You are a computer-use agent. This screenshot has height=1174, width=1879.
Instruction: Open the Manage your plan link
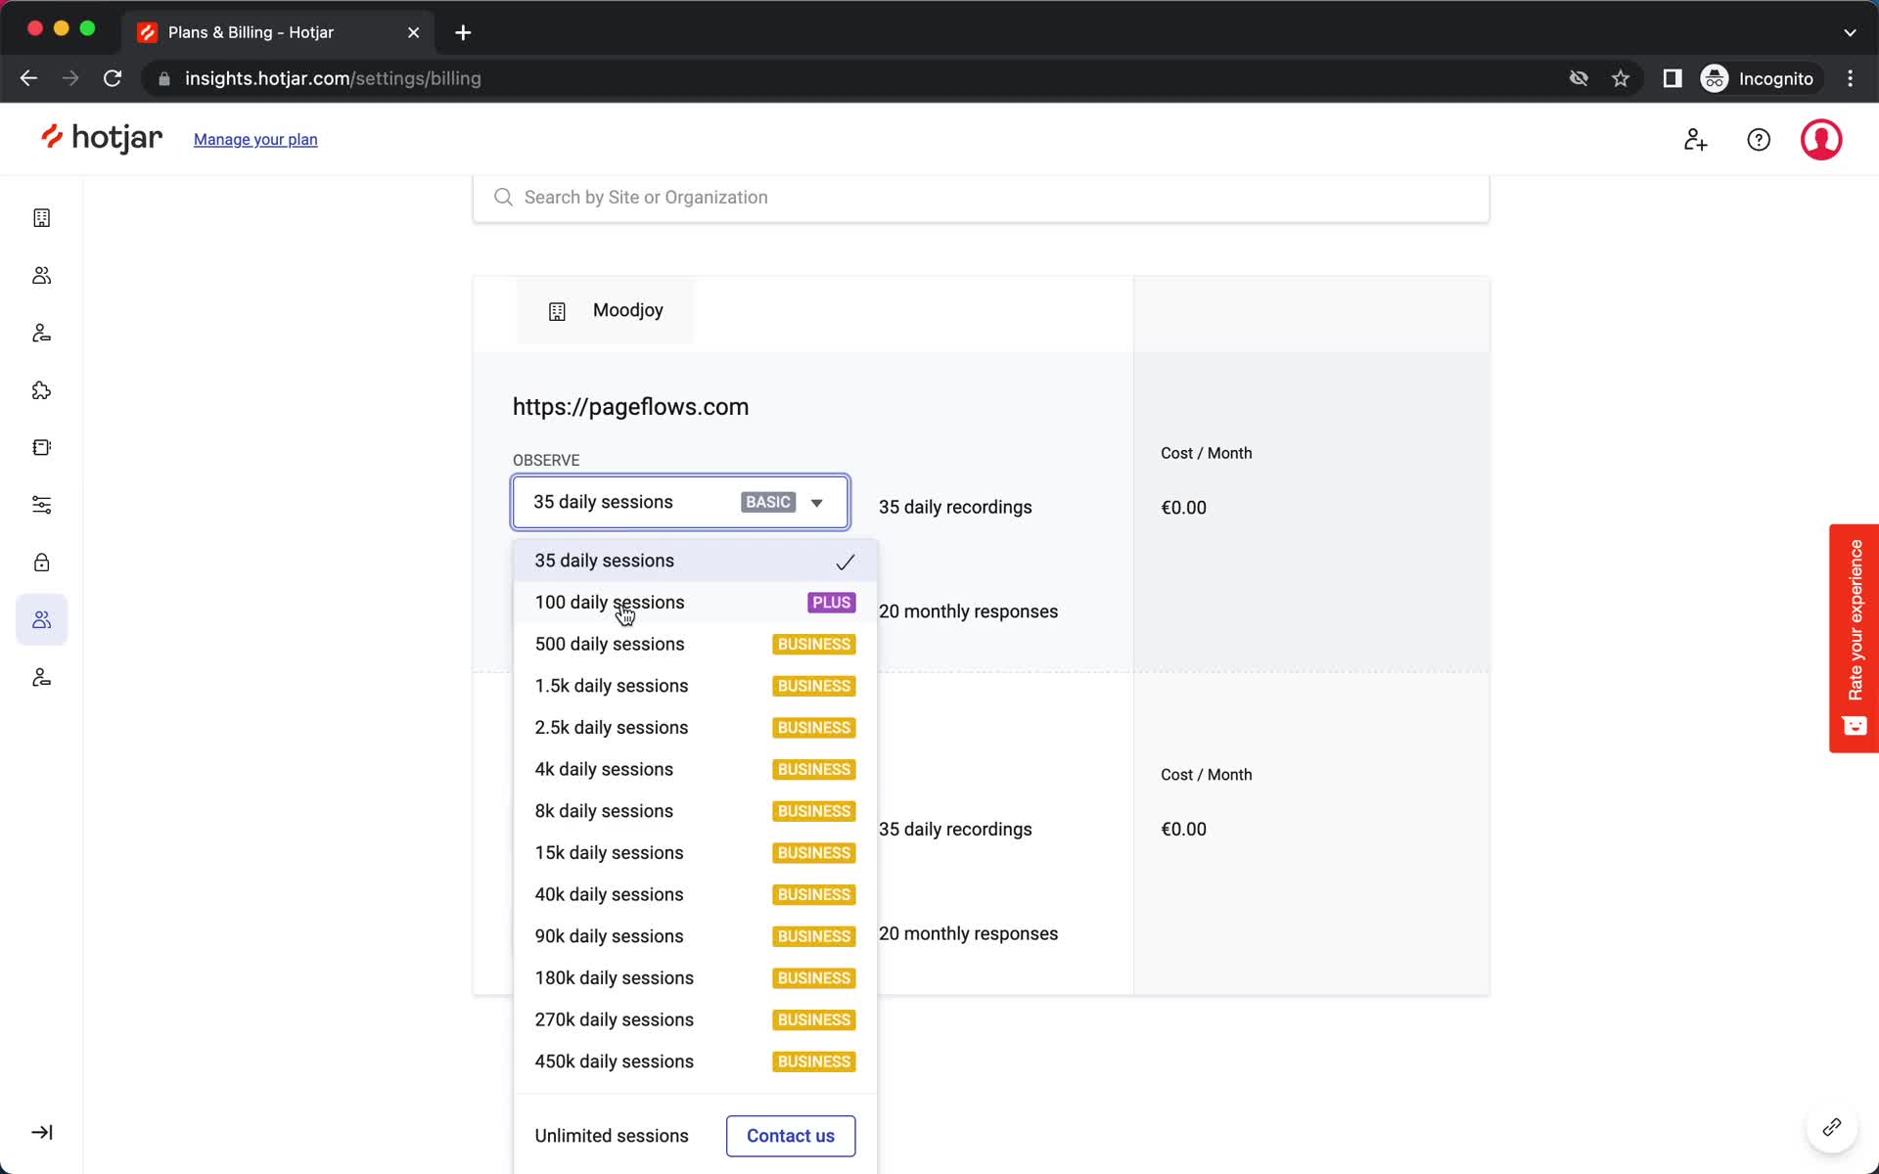tap(255, 140)
